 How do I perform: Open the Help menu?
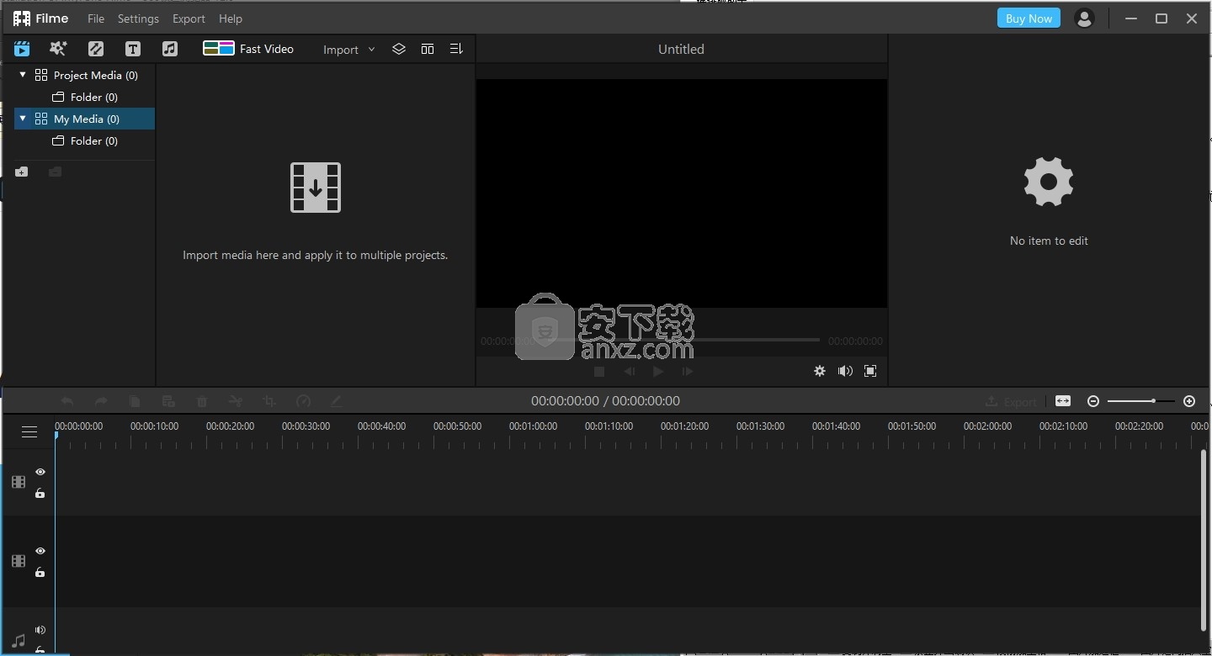230,19
